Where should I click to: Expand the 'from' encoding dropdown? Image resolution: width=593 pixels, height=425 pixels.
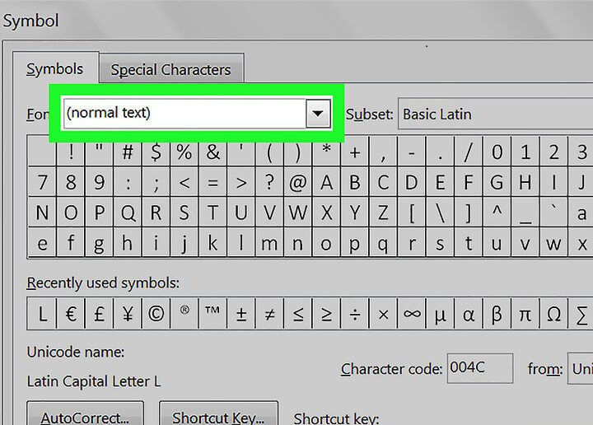click(579, 369)
